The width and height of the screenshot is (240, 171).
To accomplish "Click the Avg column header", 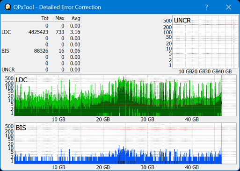I will click(76, 18).
